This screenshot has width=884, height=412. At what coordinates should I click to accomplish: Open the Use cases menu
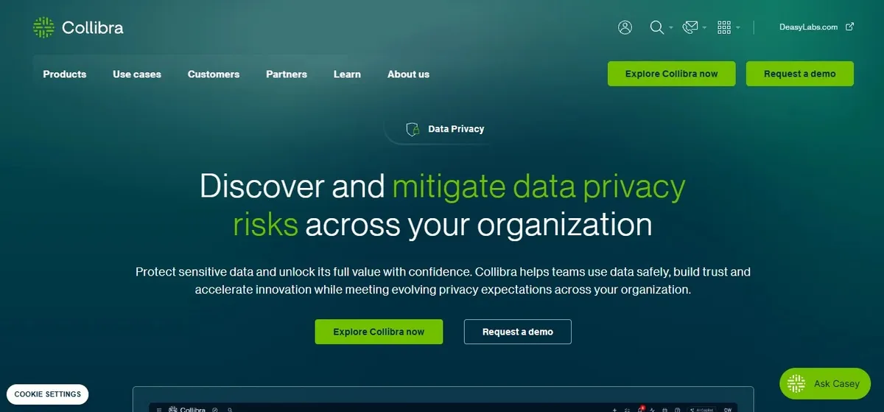(137, 74)
